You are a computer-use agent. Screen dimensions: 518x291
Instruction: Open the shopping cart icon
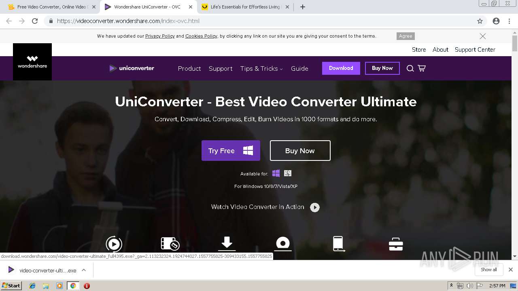pyautogui.click(x=422, y=68)
